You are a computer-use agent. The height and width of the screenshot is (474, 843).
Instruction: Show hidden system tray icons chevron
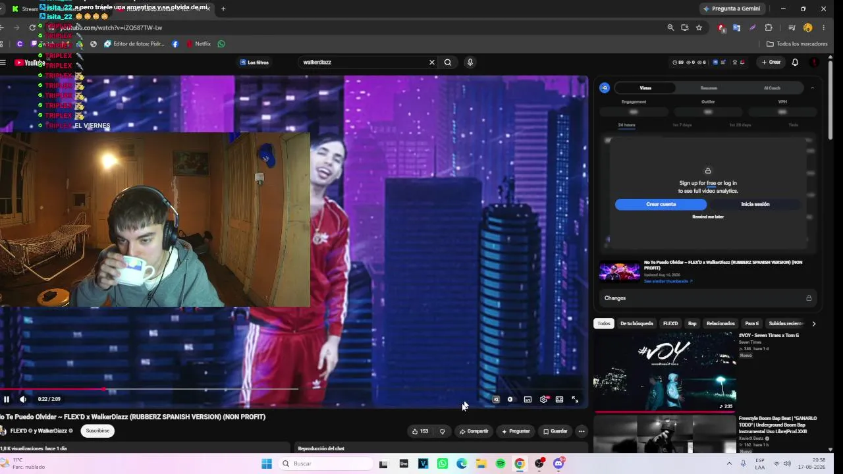pos(729,463)
